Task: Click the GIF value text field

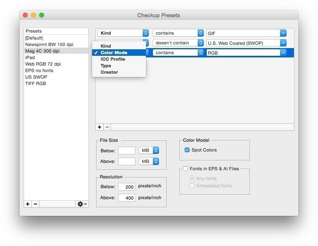Action: (243, 33)
